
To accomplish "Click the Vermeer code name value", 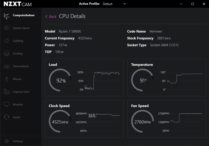I will tap(156, 31).
